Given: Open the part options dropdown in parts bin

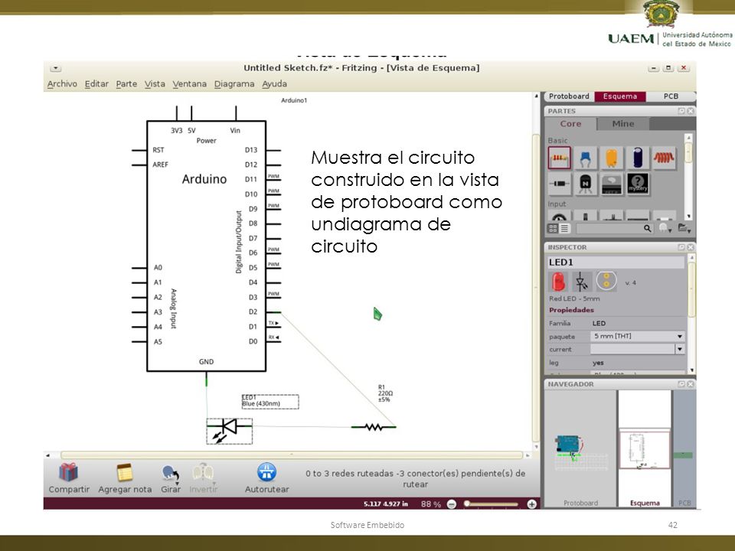Looking at the screenshot, I should (665, 228).
